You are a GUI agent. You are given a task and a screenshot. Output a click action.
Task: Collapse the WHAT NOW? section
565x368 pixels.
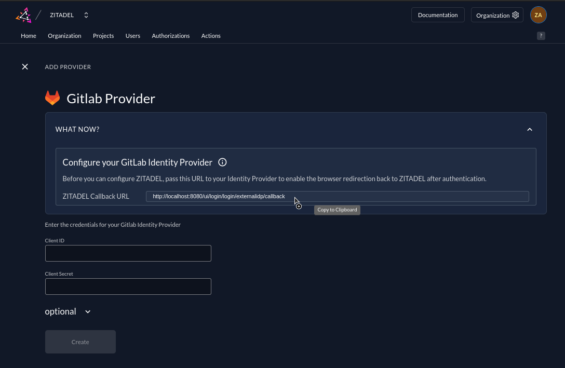tap(530, 129)
